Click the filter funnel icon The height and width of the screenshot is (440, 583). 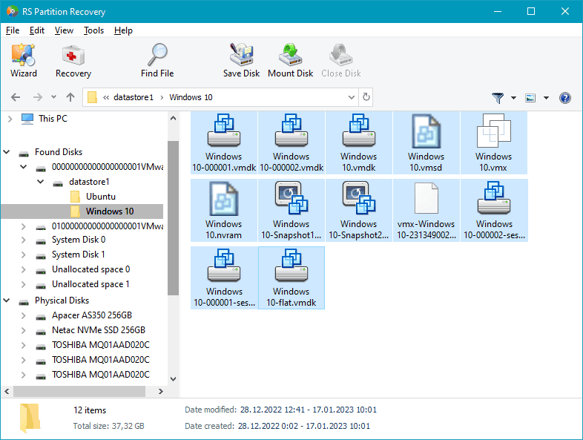498,98
